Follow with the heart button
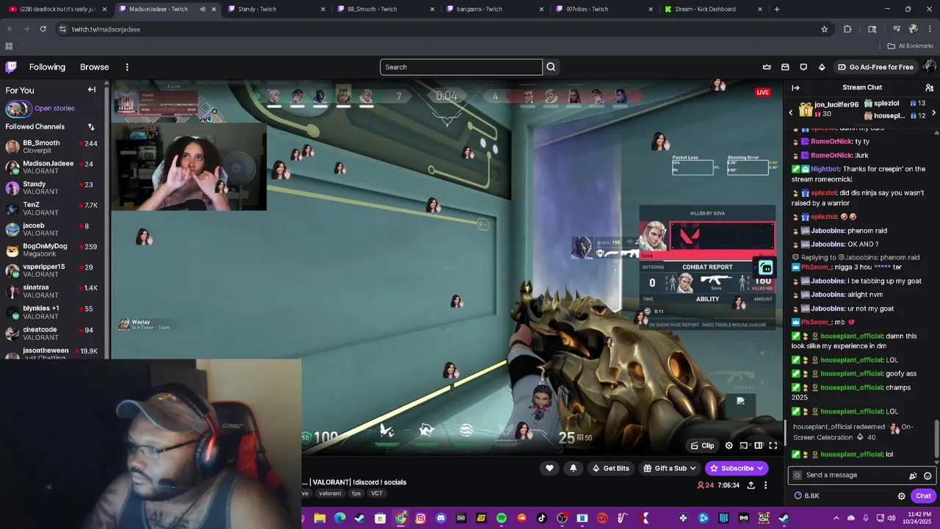The height and width of the screenshot is (529, 940). [x=549, y=468]
